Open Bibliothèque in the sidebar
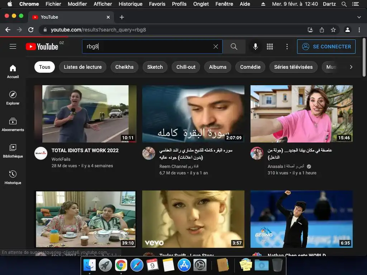Screen dimensions: 367x275 pyautogui.click(x=13, y=151)
